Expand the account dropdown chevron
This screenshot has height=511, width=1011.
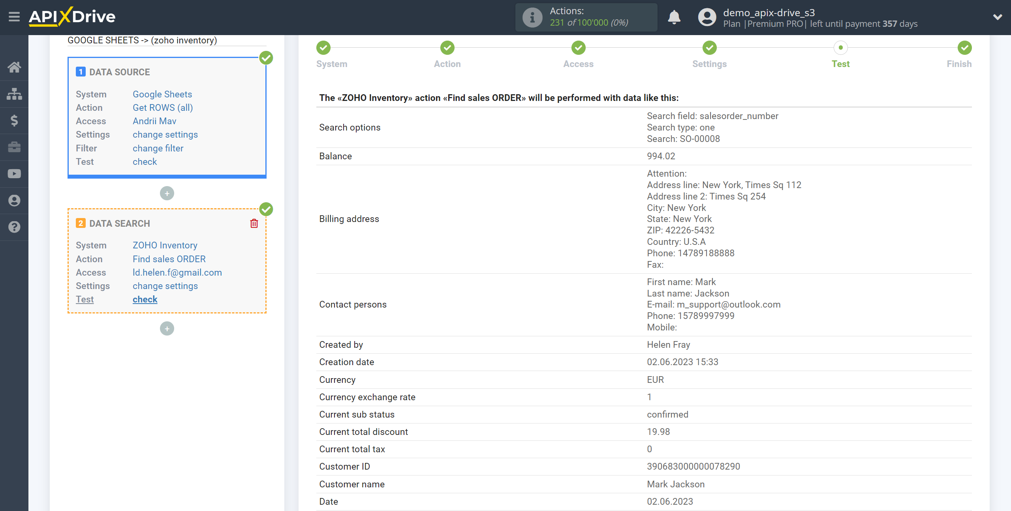coord(998,17)
